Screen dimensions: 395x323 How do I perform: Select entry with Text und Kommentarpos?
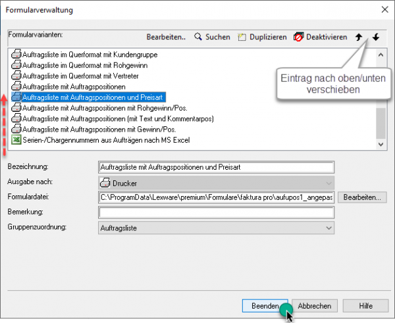point(118,118)
